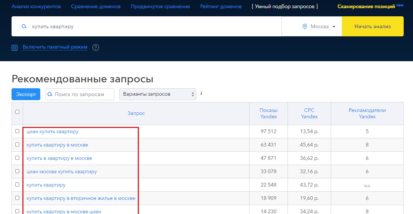This screenshot has width=413, height=214.
Task: Open Сканирование позиций new tab
Action: tap(371, 6)
